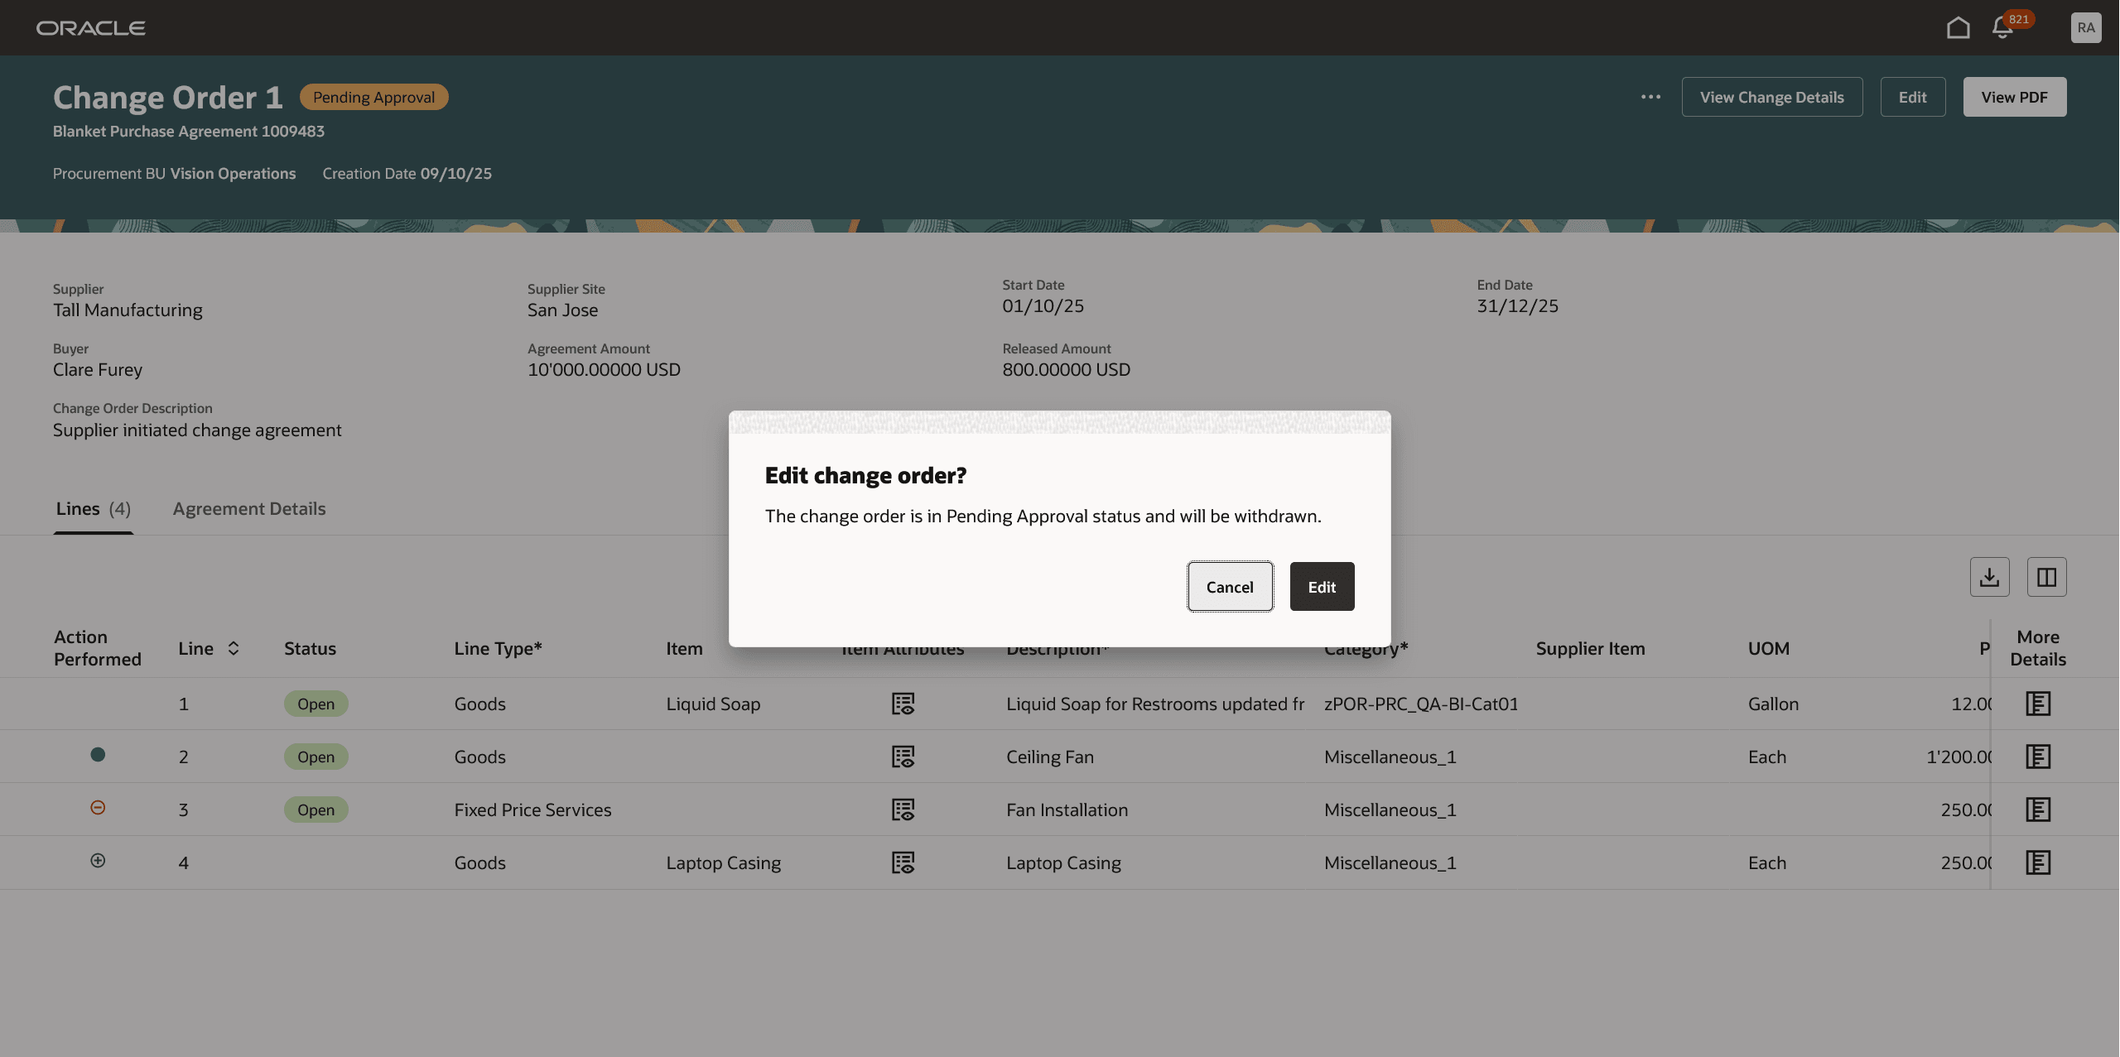Click the removed-line indicator icon on line 3
This screenshot has width=2120, height=1057.
98,807
